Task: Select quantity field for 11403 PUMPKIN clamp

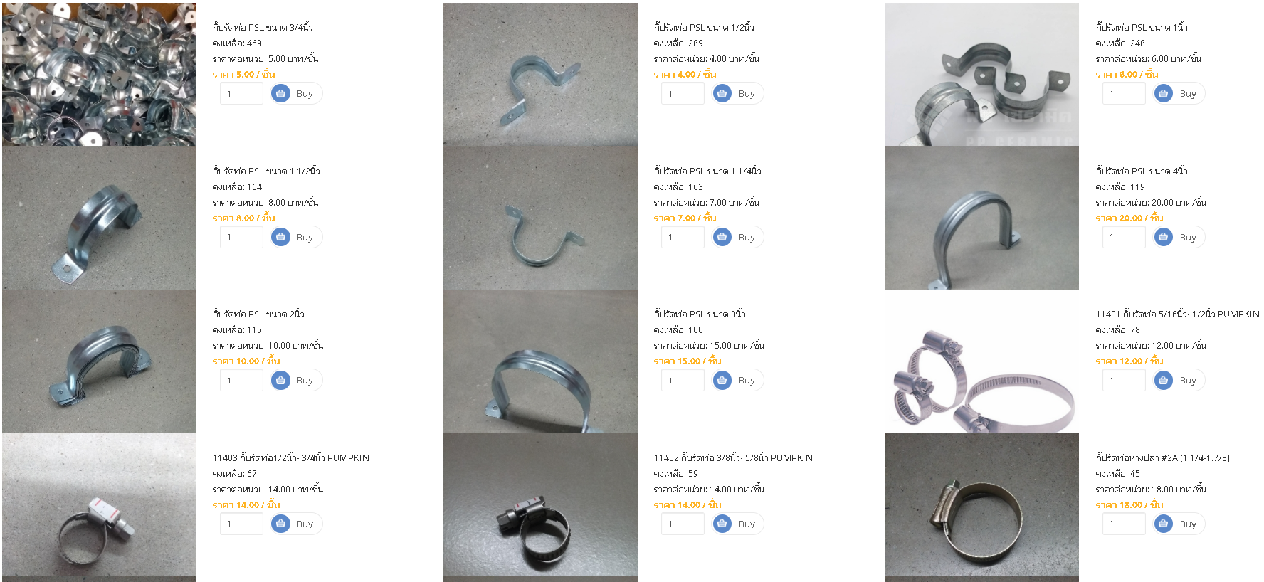Action: (242, 524)
